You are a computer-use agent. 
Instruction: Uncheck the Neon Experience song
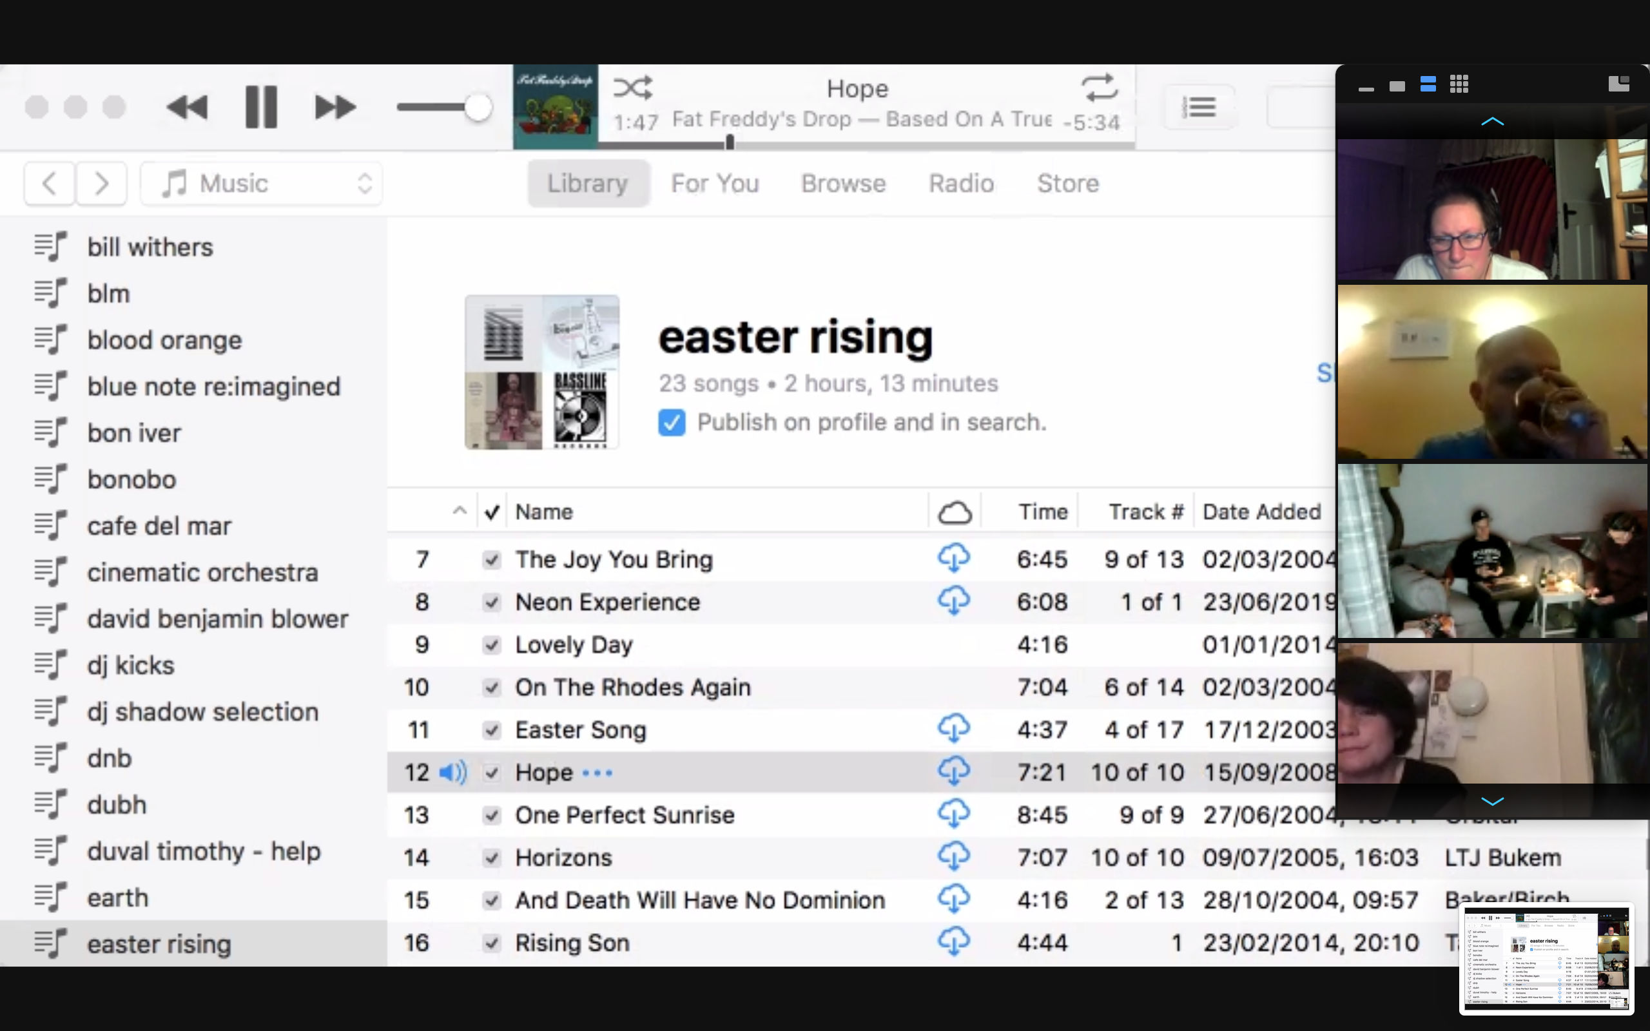coord(491,602)
